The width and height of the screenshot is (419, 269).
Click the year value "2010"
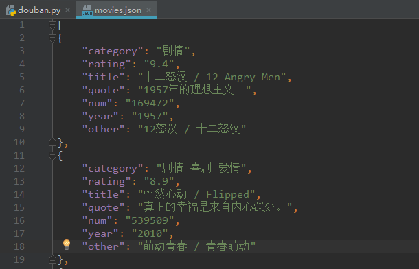(150, 233)
